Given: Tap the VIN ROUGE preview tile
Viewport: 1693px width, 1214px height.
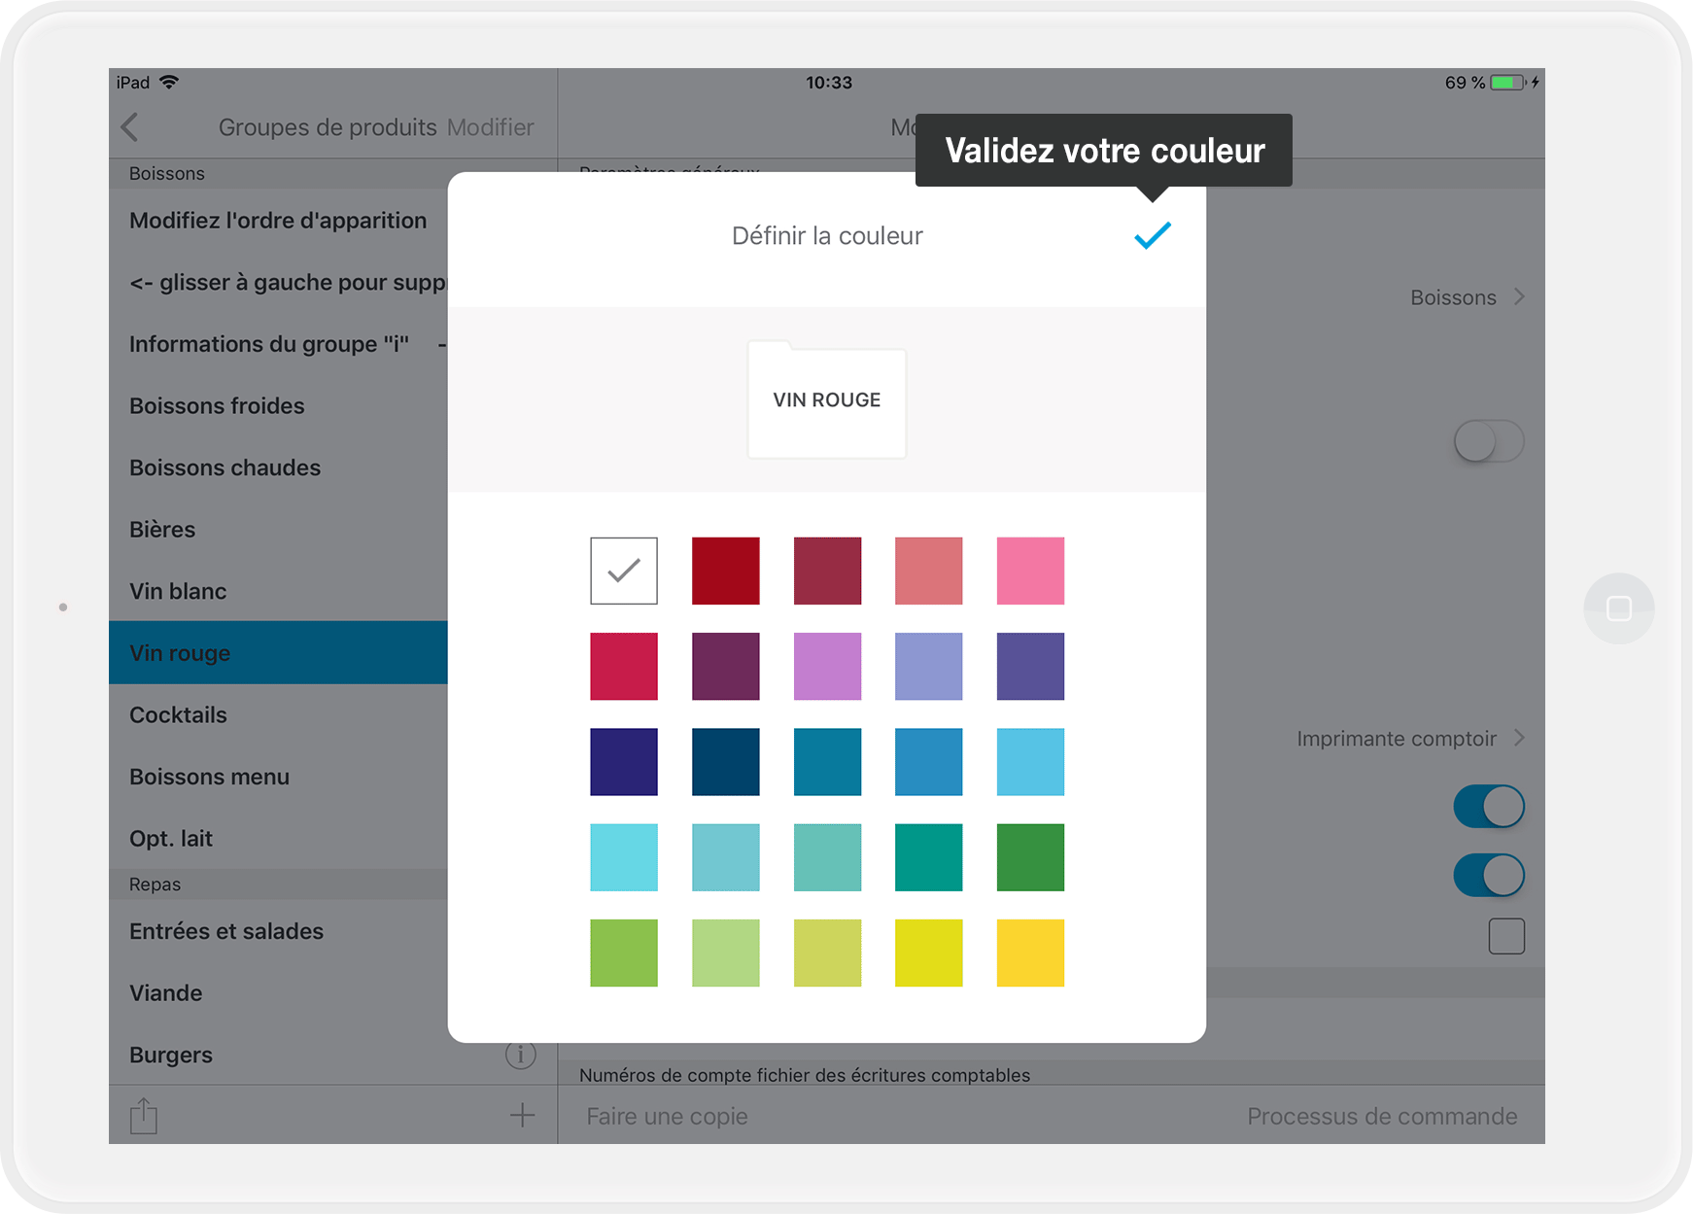Looking at the screenshot, I should tap(827, 399).
